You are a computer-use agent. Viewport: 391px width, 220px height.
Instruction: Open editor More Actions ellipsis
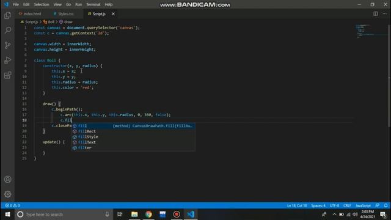point(384,13)
